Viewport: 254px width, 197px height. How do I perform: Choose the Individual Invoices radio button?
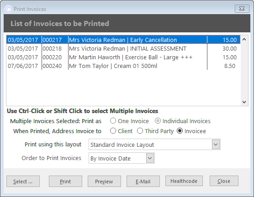[x=158, y=121]
